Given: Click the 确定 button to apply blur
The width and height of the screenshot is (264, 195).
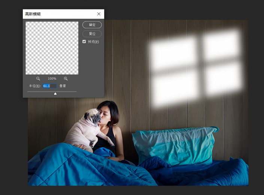Looking at the screenshot, I should point(92,25).
